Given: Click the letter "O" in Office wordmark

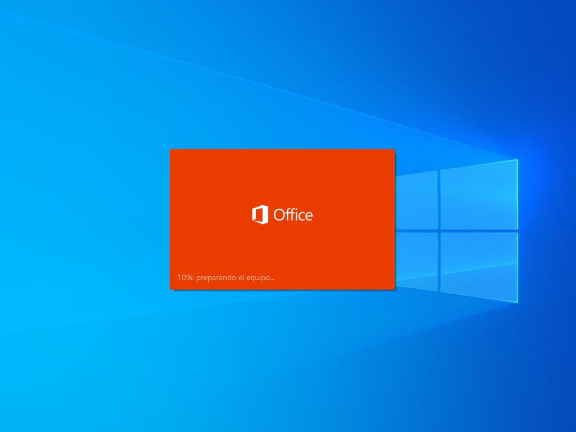Looking at the screenshot, I should click(279, 215).
